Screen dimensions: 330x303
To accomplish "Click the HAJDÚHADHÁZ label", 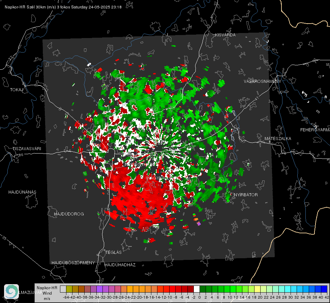I will point(120,265).
